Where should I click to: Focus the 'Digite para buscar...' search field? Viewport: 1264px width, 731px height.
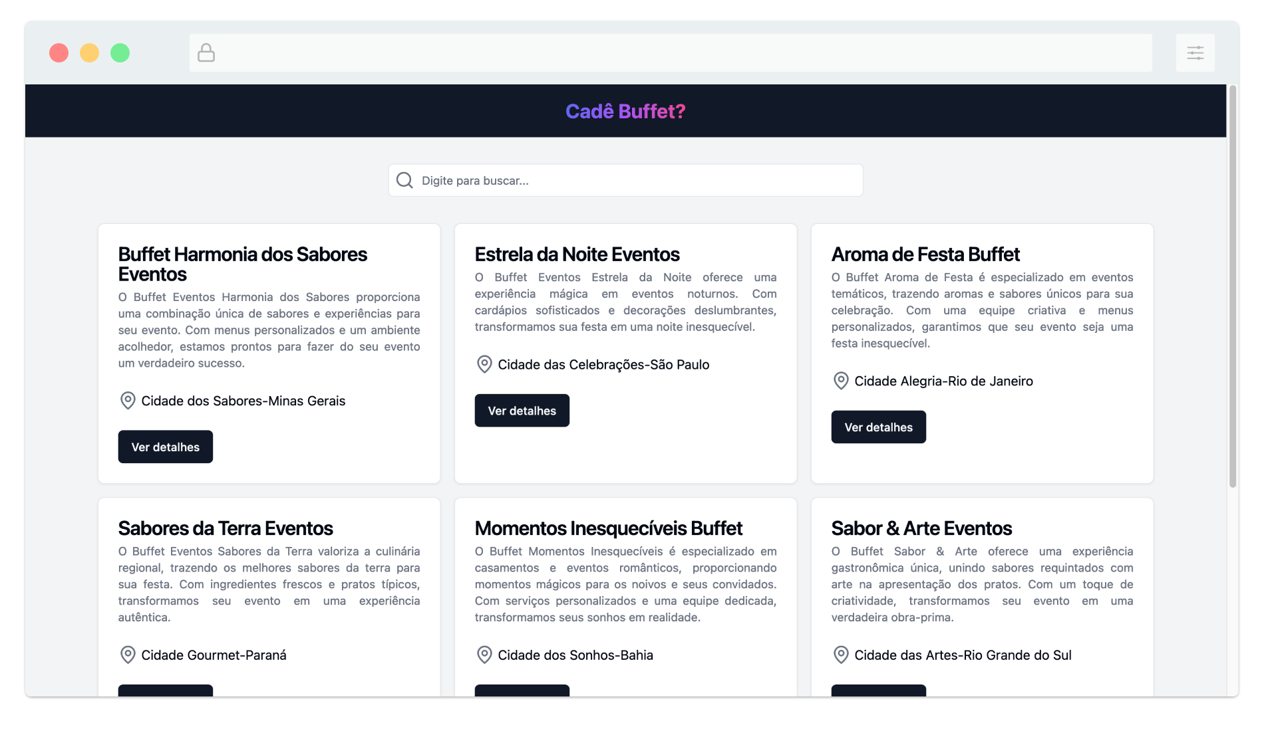[x=625, y=180]
